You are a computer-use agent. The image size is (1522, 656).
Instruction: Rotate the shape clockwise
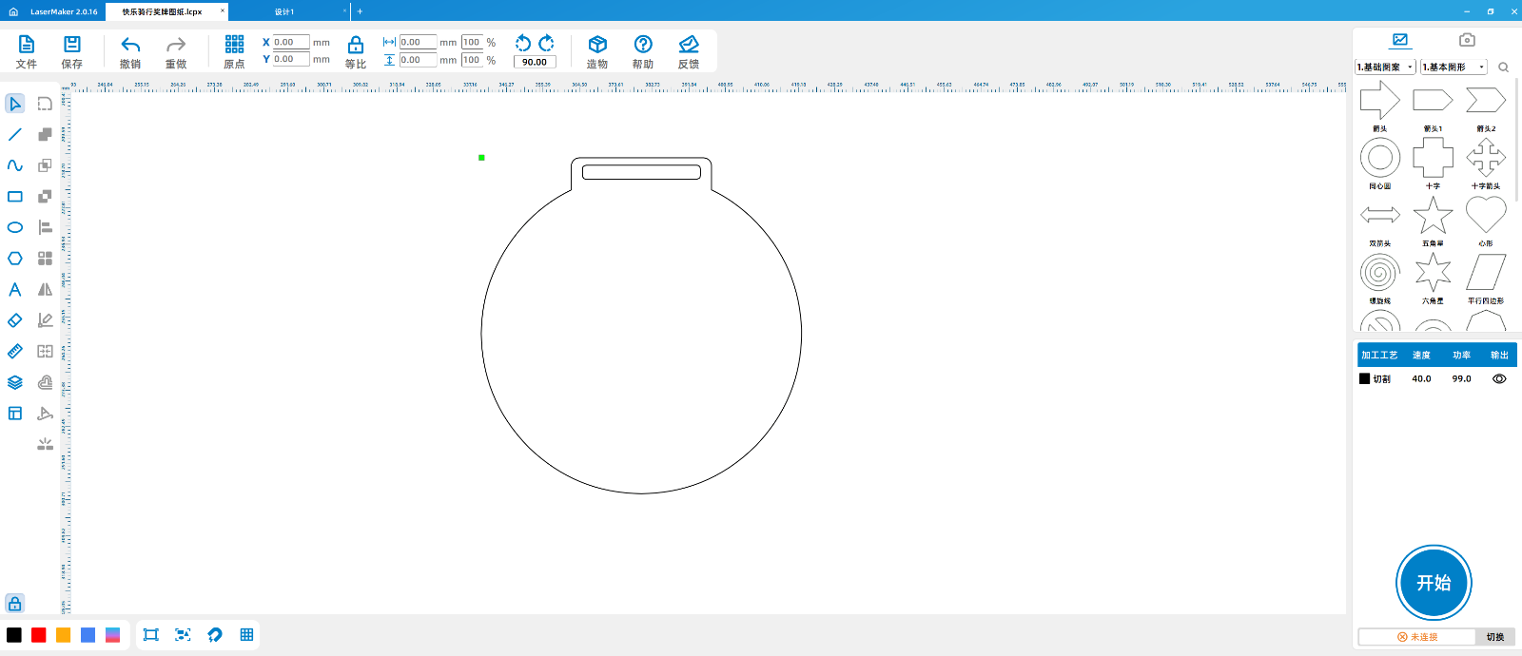(x=547, y=43)
